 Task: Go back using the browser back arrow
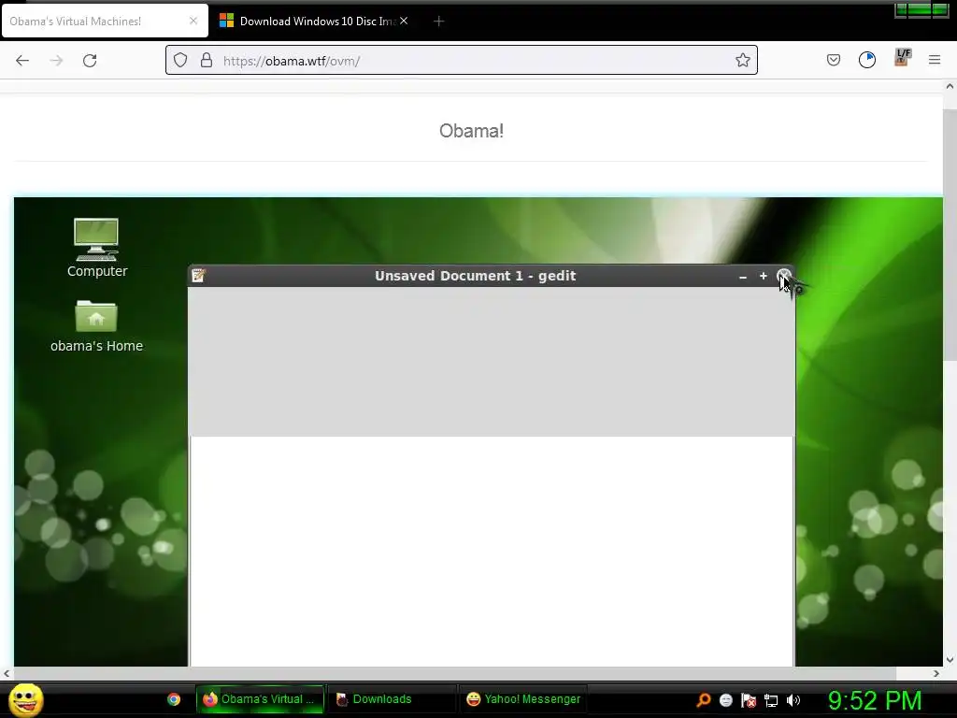pyautogui.click(x=22, y=61)
